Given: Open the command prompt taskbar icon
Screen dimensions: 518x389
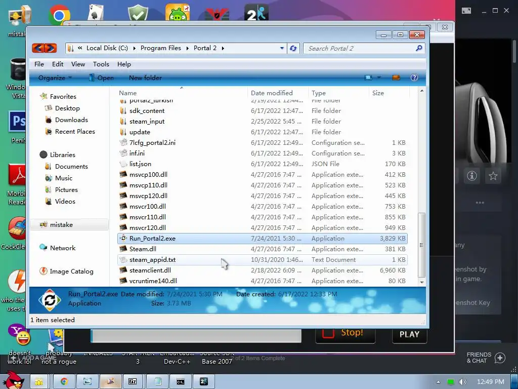Looking at the screenshot, I should (x=181, y=382).
